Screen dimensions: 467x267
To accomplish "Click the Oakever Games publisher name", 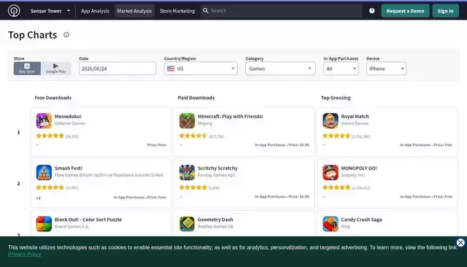I will point(70,123).
